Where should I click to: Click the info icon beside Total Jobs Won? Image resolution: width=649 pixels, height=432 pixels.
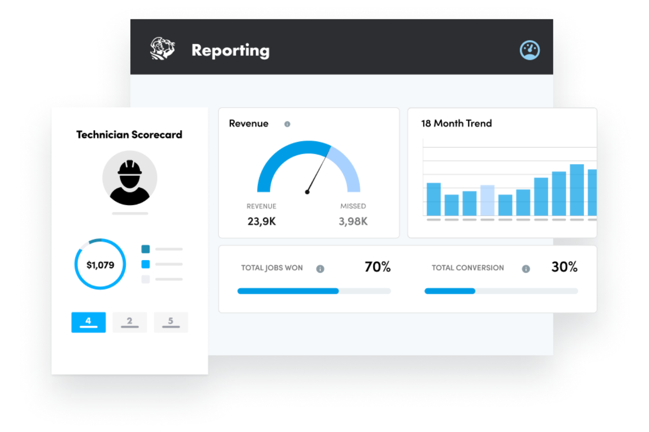pos(320,269)
